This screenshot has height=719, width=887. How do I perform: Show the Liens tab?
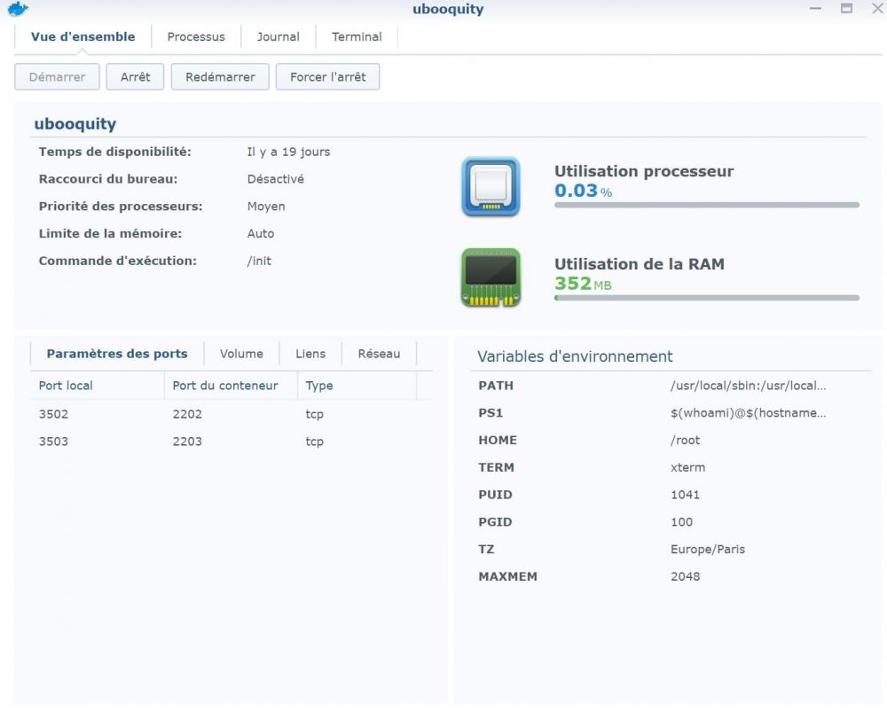click(x=310, y=354)
